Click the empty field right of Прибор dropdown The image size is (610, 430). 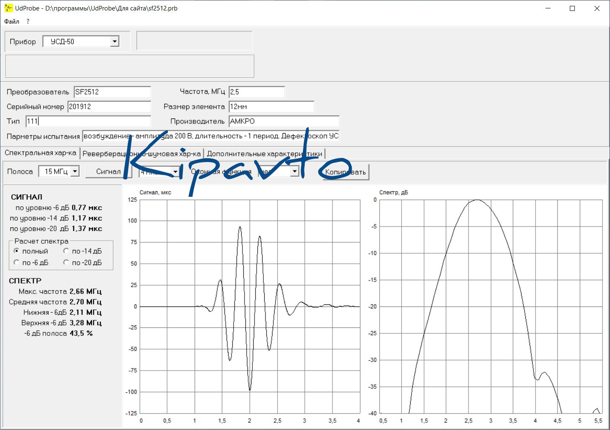click(x=195, y=41)
